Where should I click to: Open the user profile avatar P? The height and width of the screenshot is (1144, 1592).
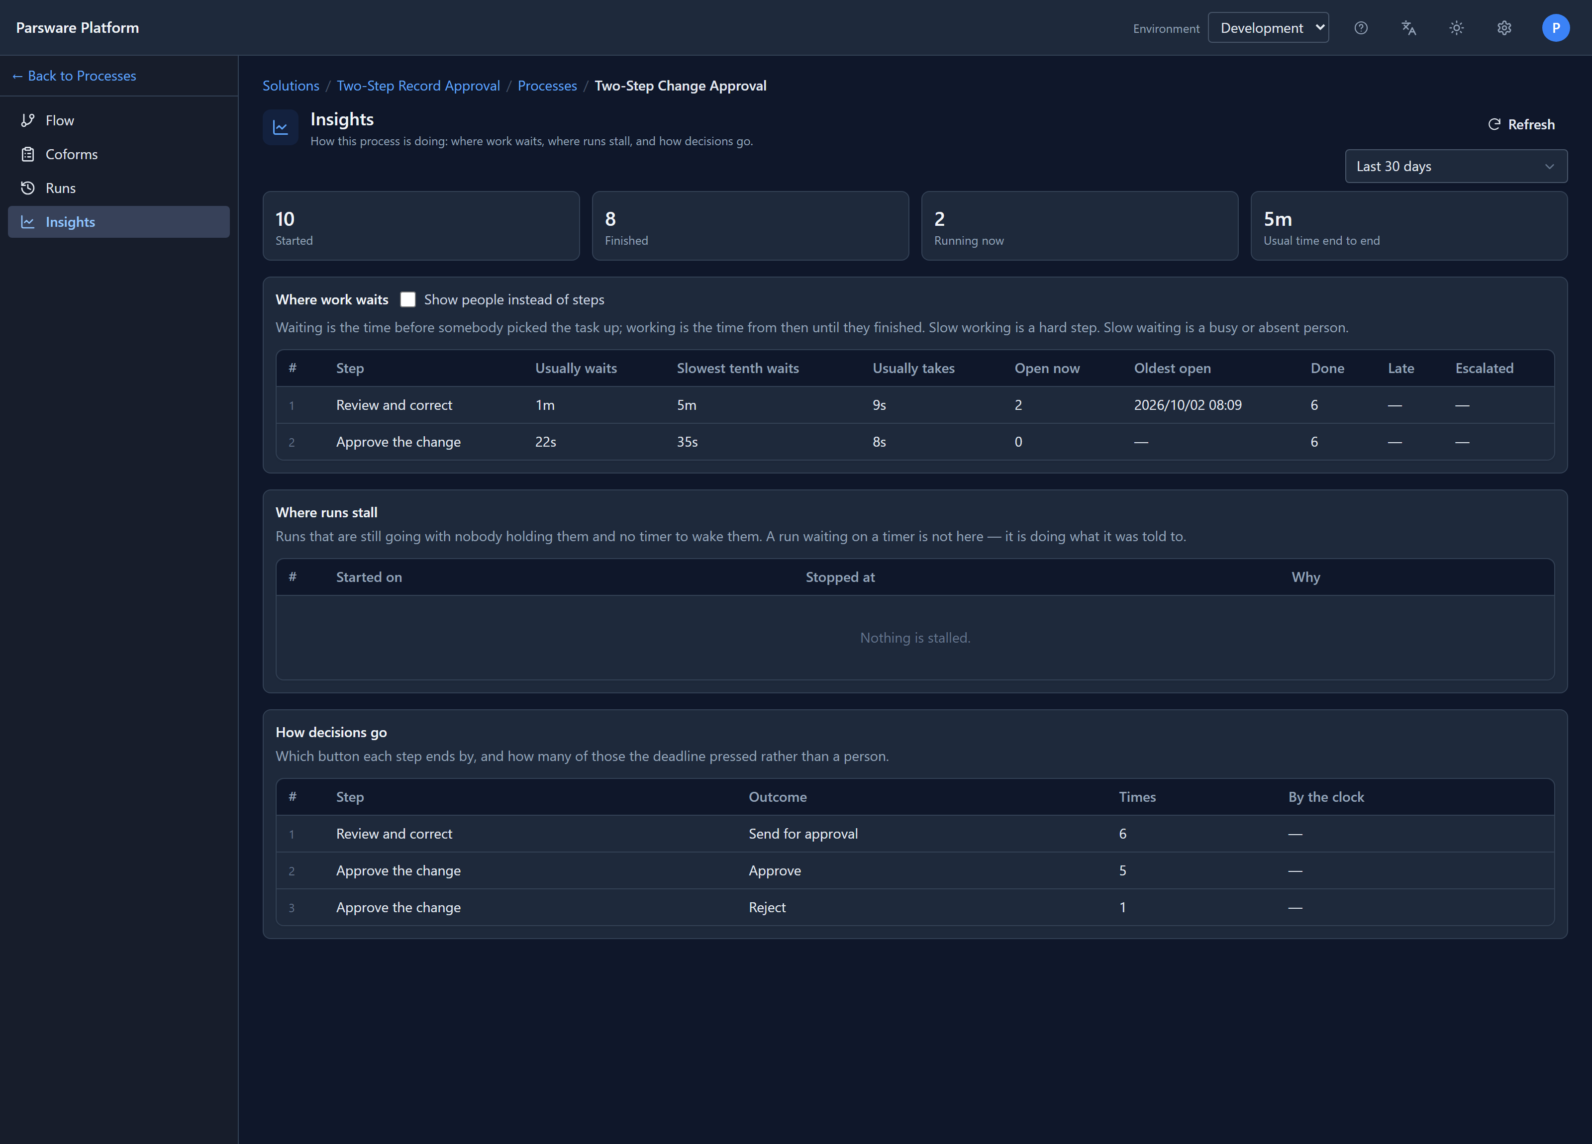coord(1556,28)
